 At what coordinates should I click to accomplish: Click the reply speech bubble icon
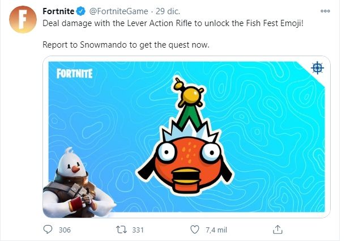48,230
